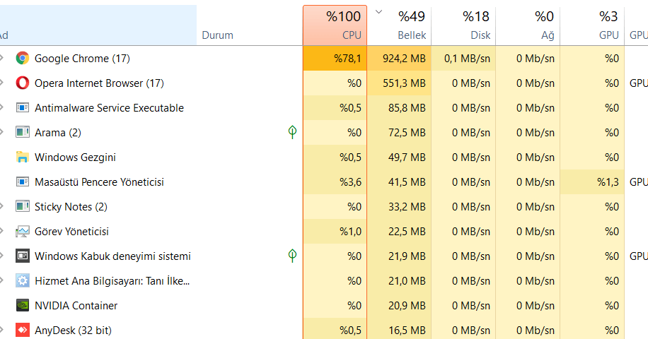Click the sort arrow above Bellek

378,11
